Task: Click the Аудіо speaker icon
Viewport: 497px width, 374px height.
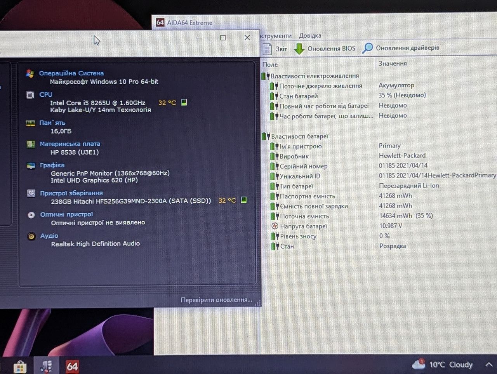Action: point(31,236)
